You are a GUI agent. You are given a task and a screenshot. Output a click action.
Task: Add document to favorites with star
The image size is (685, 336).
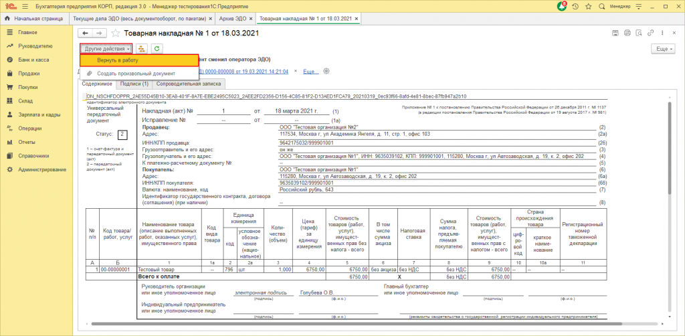[x=115, y=32]
